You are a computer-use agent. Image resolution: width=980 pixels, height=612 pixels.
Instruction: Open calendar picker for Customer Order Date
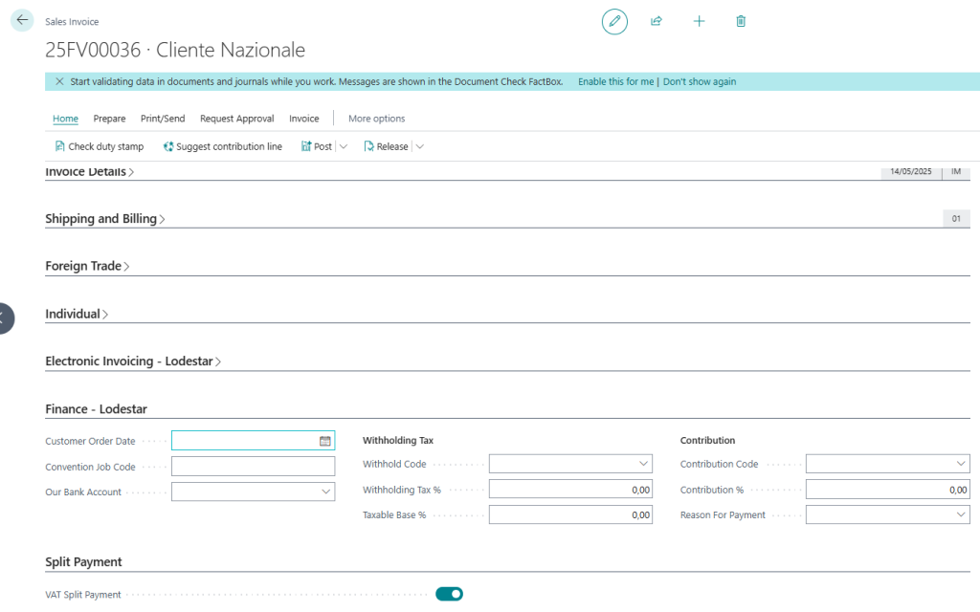pyautogui.click(x=324, y=441)
